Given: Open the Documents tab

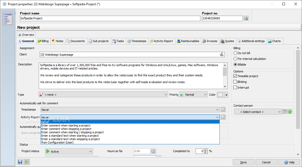Looking at the screenshot, I should (x=76, y=41).
